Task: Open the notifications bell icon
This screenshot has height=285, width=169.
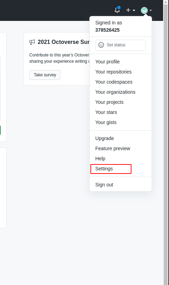Action: [117, 10]
